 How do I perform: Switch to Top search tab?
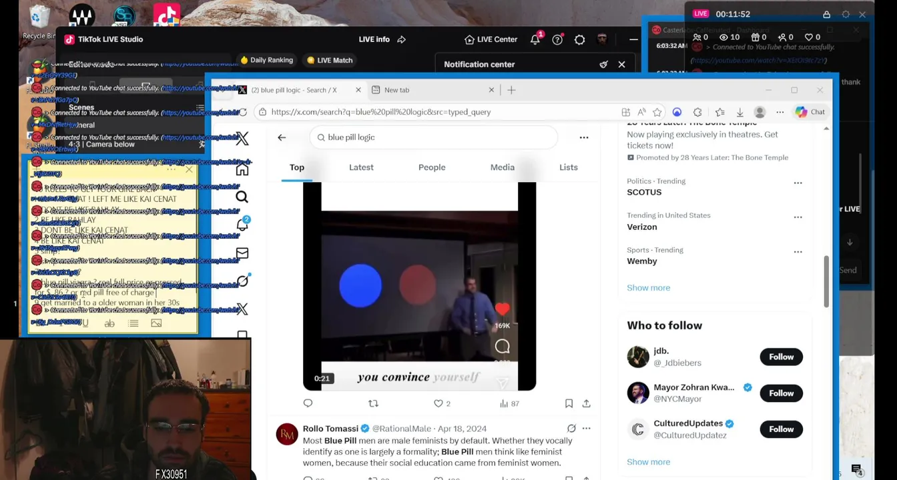coord(297,167)
